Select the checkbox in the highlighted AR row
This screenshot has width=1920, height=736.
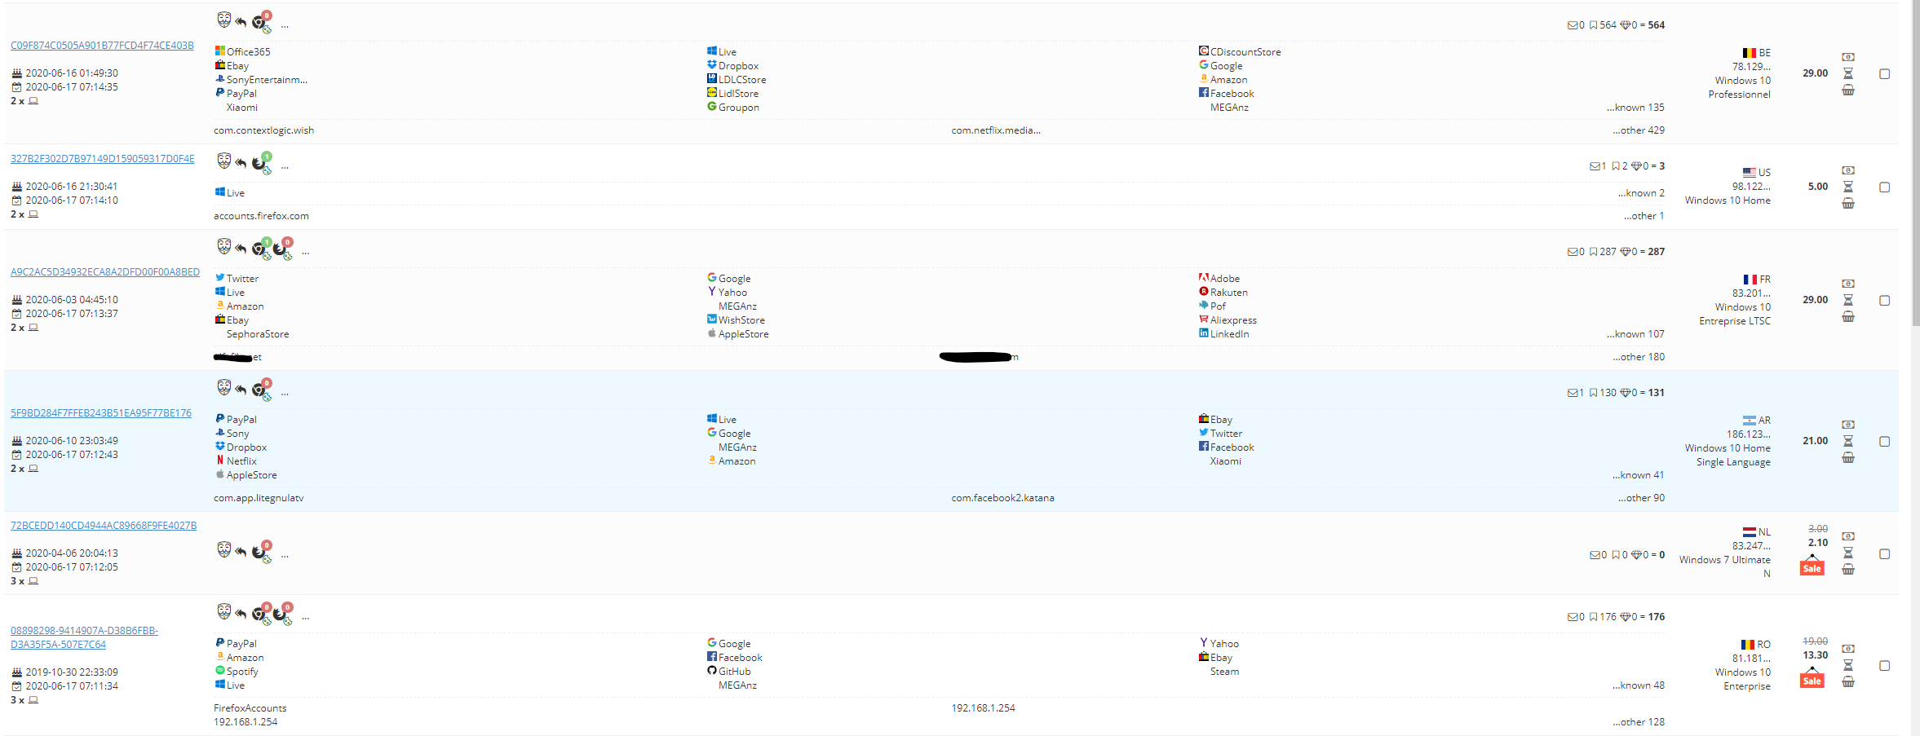(1884, 442)
